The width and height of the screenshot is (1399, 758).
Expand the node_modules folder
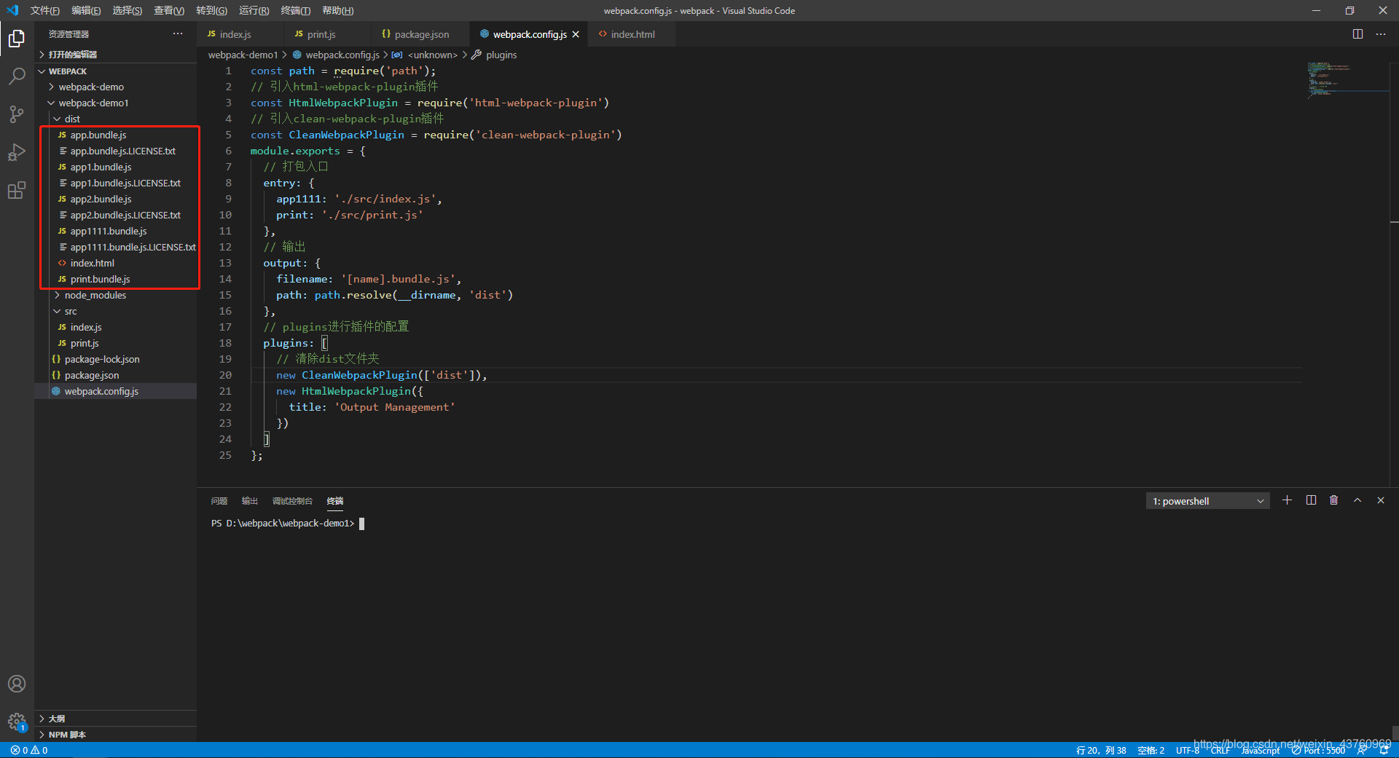coord(95,295)
